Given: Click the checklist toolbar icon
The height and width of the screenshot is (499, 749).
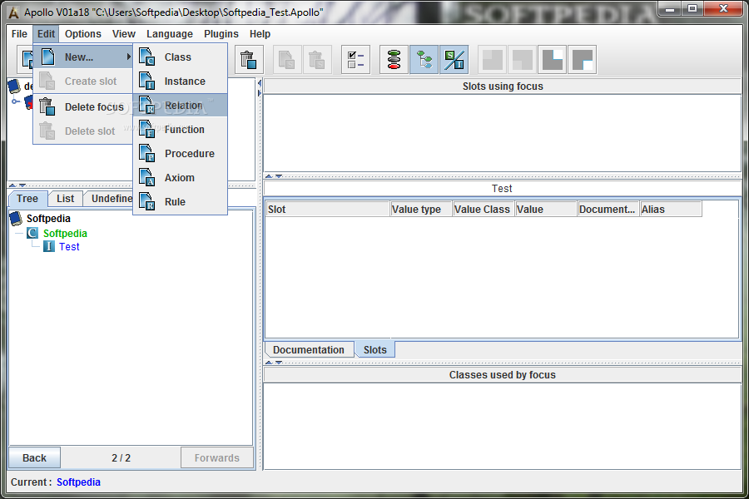Looking at the screenshot, I should (x=356, y=60).
